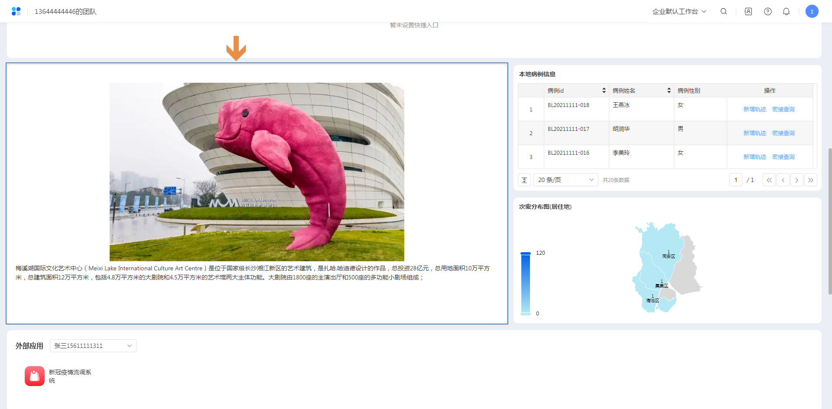The image size is (832, 409).
Task: Click the app logo in top-left corner
Action: click(x=16, y=12)
